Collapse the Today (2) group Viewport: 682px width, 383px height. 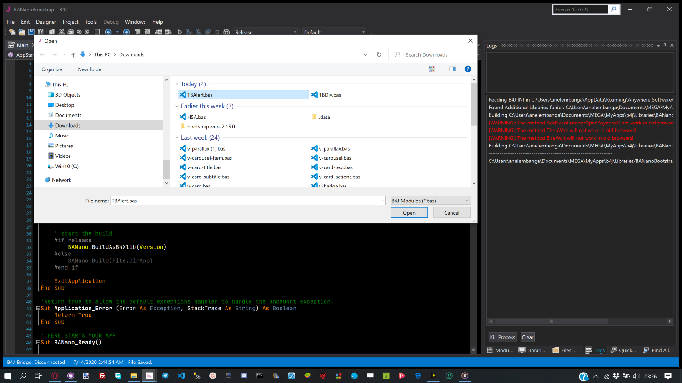click(177, 84)
